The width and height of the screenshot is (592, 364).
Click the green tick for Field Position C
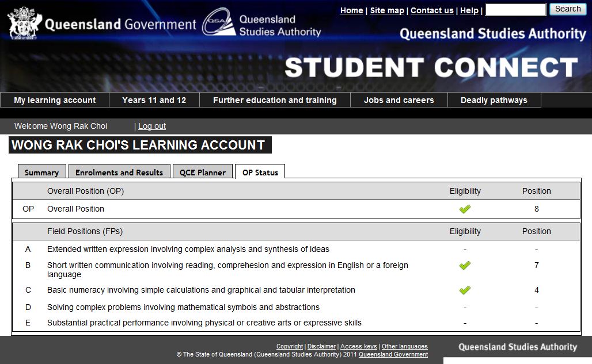click(x=465, y=290)
